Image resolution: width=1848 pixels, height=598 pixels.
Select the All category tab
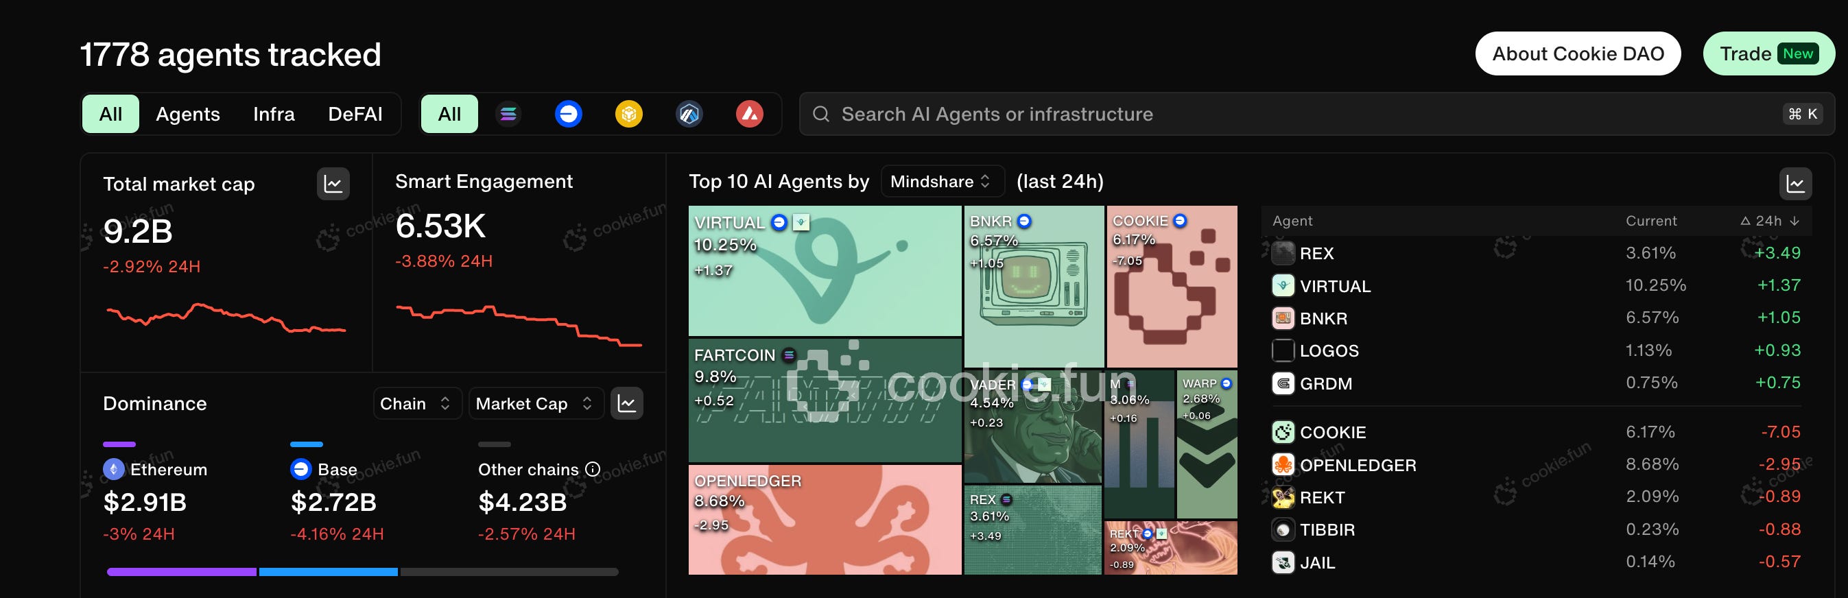click(110, 114)
